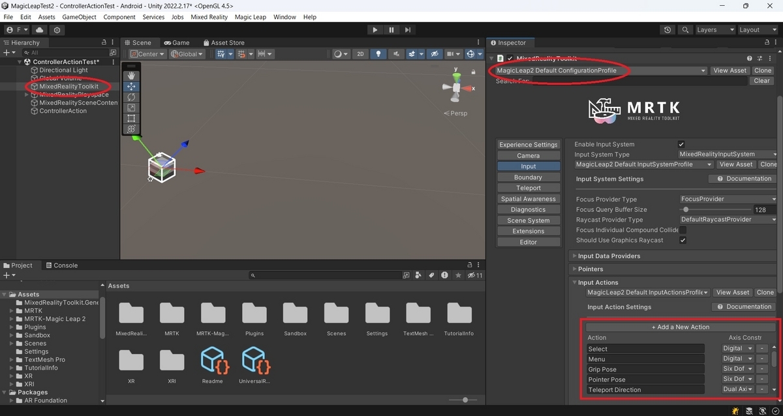Open the UniversalR... asset file

[254, 364]
